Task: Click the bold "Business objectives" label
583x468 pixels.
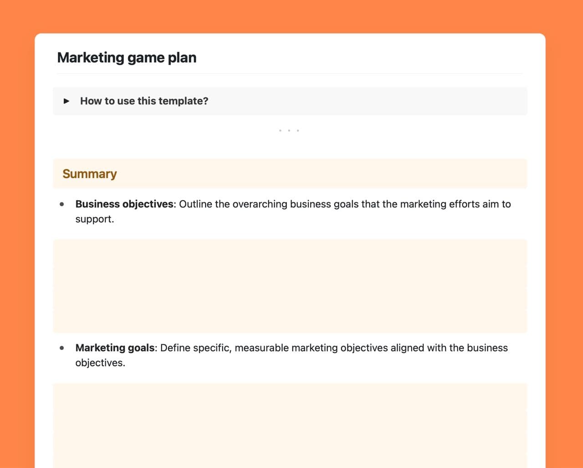Action: pos(124,204)
